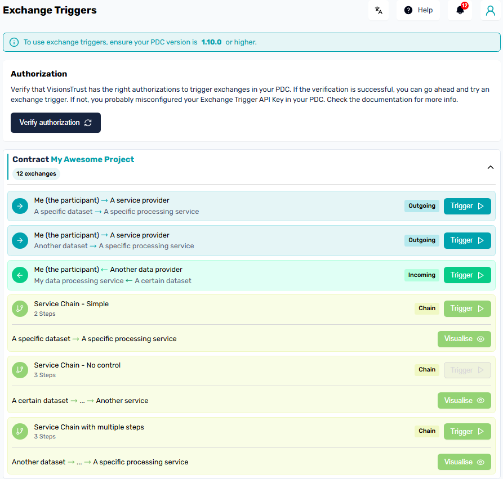Click the Chain badge on Service Chain - No control
The image size is (503, 479).
426,370
